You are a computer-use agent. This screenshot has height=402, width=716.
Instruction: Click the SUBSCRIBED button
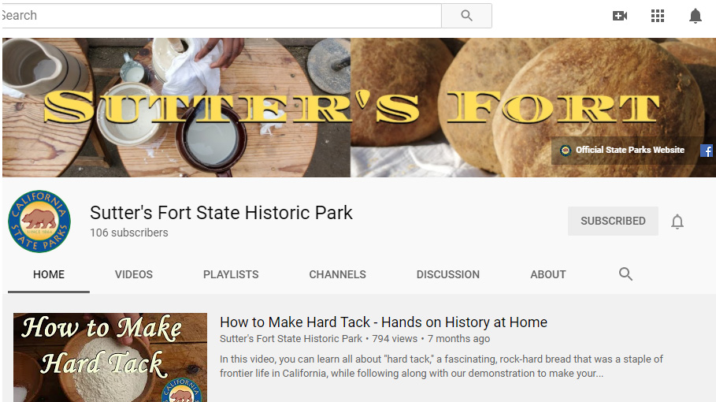pyautogui.click(x=613, y=221)
